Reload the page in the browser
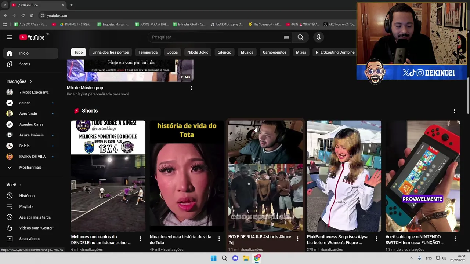 pyautogui.click(x=23, y=15)
